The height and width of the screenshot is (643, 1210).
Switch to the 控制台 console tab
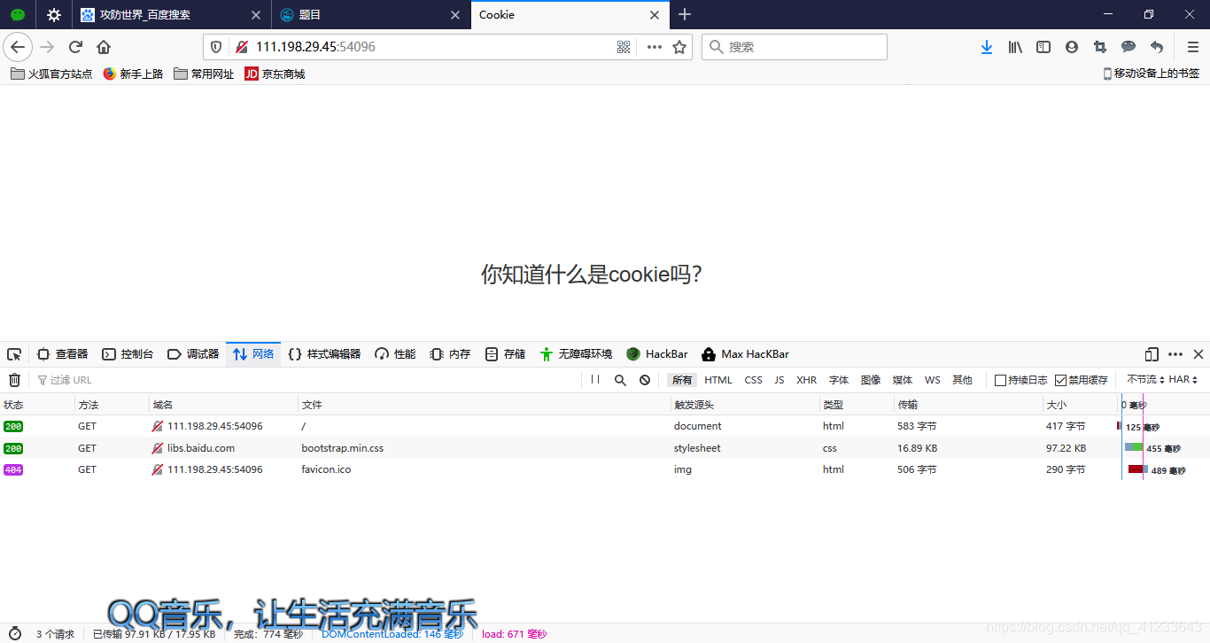(128, 354)
